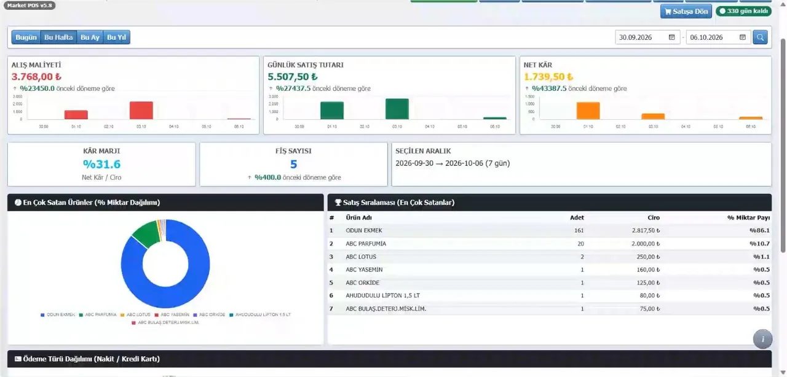
Task: Click the card icon in Ödeme Türü Dağılımı header
Action: tap(18, 359)
